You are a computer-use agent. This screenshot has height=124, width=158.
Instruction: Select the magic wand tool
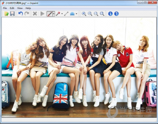58,14
